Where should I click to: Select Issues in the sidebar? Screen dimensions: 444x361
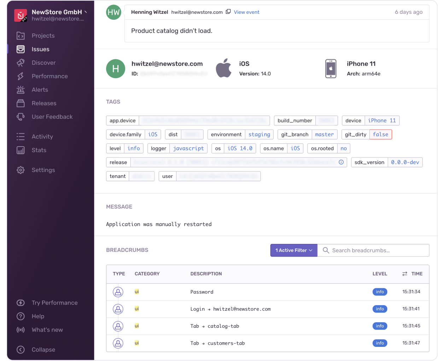pyautogui.click(x=40, y=49)
